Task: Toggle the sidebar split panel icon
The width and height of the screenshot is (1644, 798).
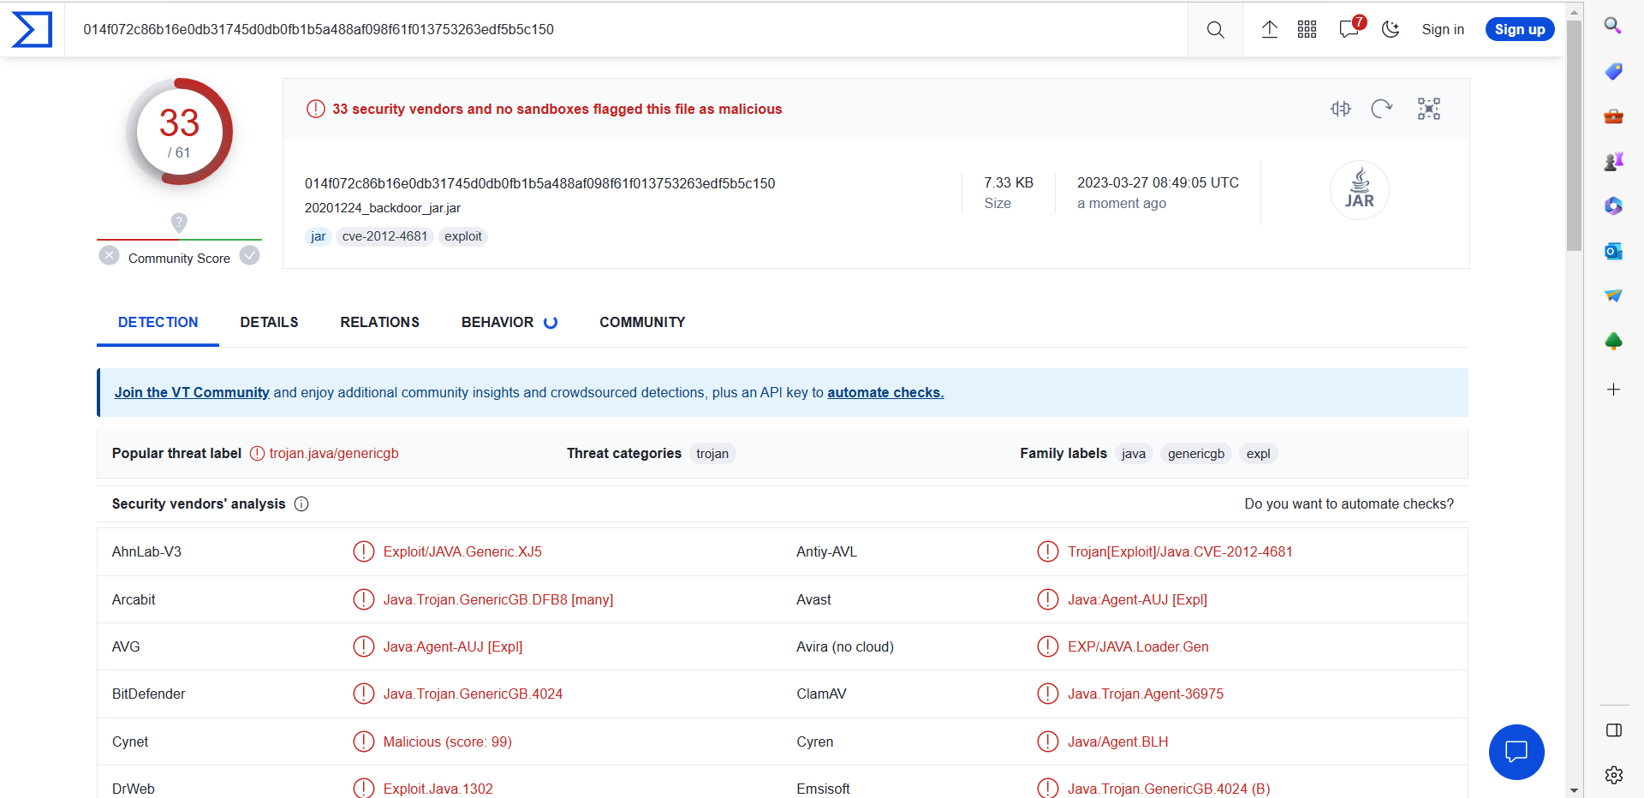Action: tap(1614, 730)
